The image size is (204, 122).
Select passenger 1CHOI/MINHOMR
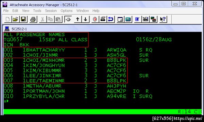point(44,60)
